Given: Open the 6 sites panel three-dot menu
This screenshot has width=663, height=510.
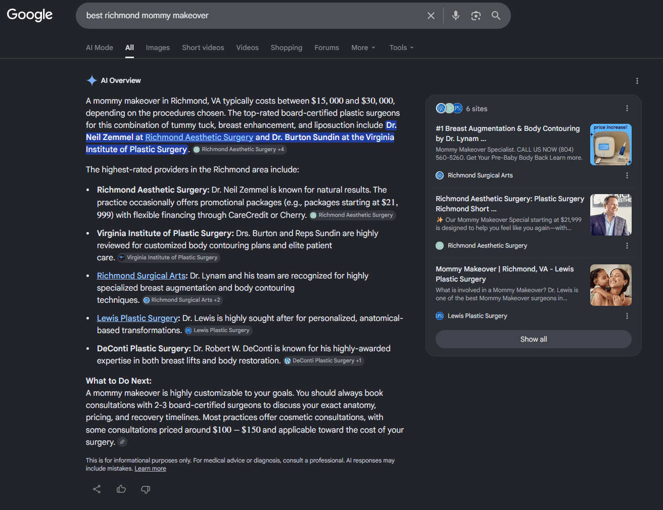Looking at the screenshot, I should (627, 108).
